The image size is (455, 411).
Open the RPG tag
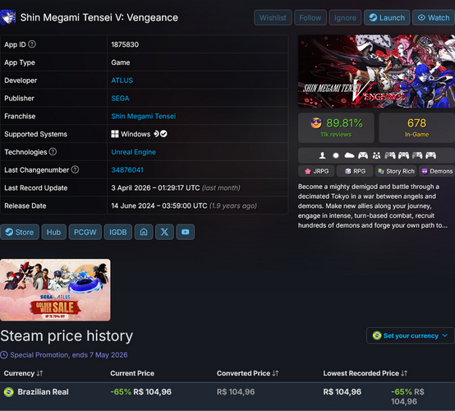click(x=355, y=171)
